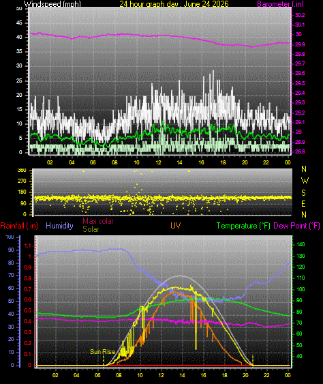Click the Barometer (.in) axis title
Image resolution: width=323 pixels, height=384 pixels.
click(281, 3)
